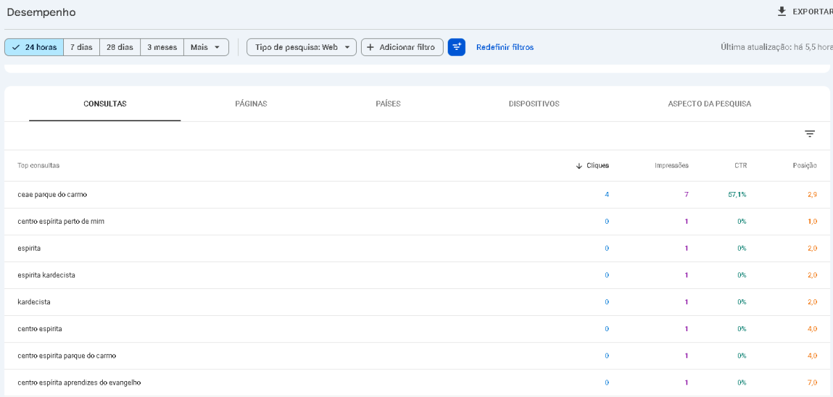833x397 pixels.
Task: Open the Aspecto da pesquisa tab
Action: pos(709,104)
